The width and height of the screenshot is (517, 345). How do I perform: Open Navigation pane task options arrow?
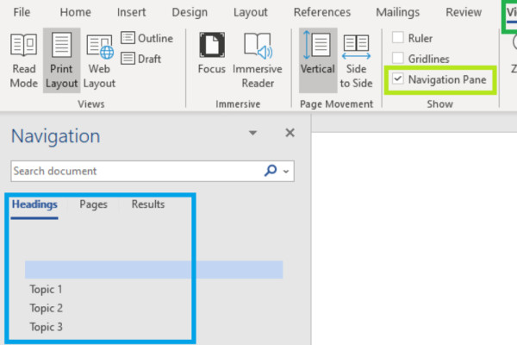point(252,133)
